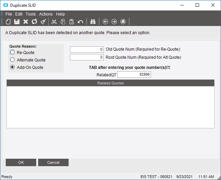This screenshot has height=180, width=221.
Task: Minimize the Duplicate SLID window
Action: [x=182, y=5]
